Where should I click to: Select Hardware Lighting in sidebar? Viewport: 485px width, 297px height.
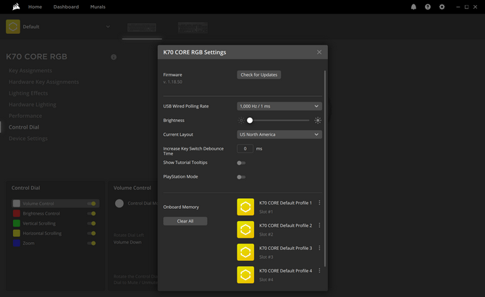(x=33, y=105)
